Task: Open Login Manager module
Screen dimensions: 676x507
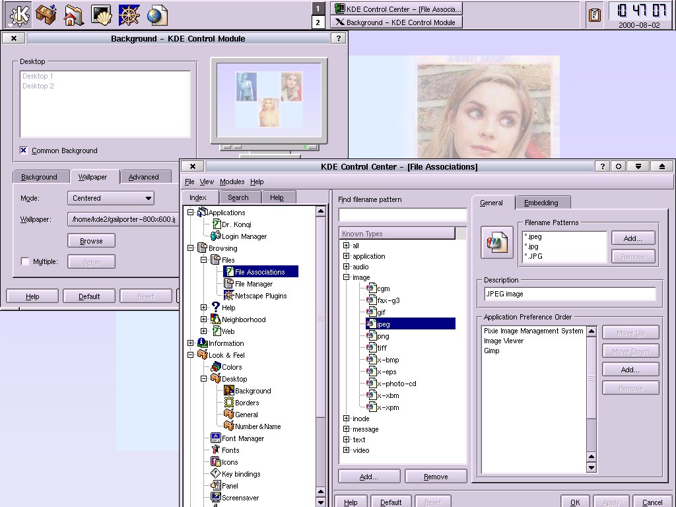Action: pyautogui.click(x=244, y=236)
